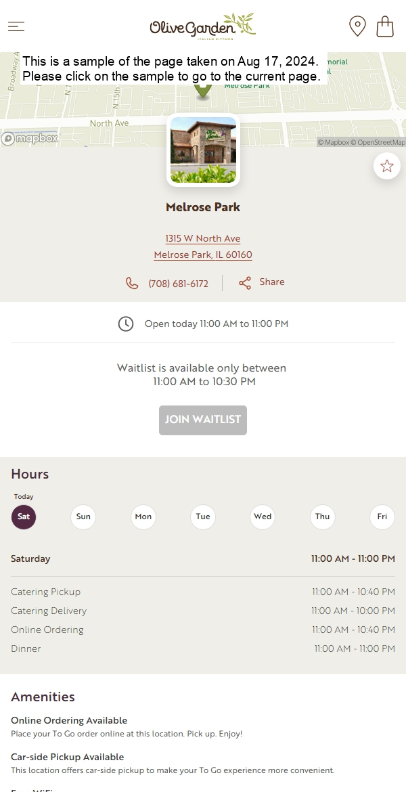406x792 pixels.
Task: Open the shopping bag icon
Action: [385, 26]
